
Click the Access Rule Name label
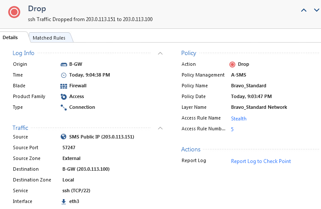point(201,118)
